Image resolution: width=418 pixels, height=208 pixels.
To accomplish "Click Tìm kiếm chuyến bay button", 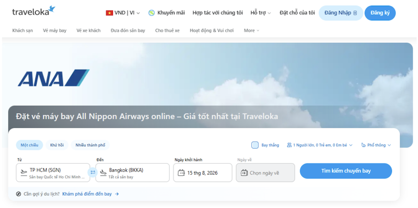I will 346,171.
